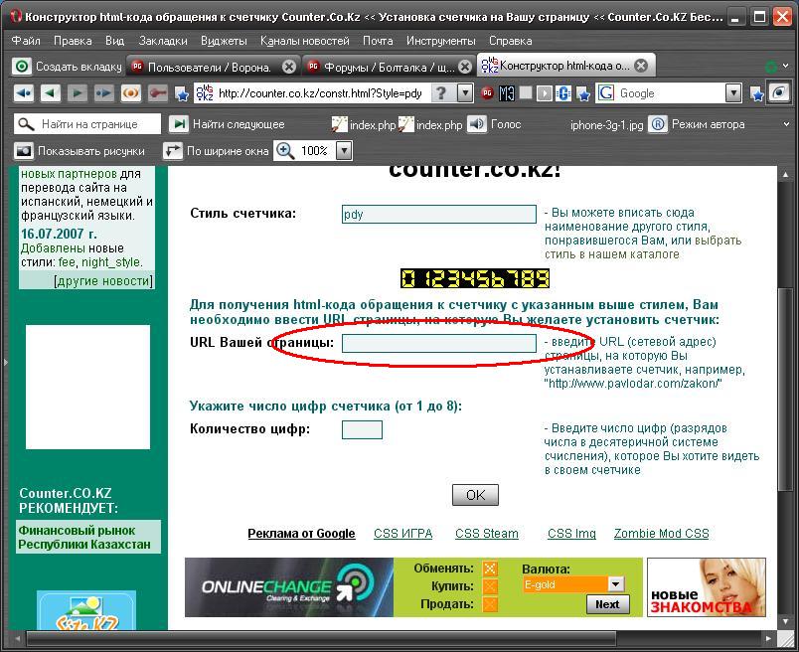Click the grey play arrow icon in the toolbar
The width and height of the screenshot is (799, 652).
pos(545,93)
